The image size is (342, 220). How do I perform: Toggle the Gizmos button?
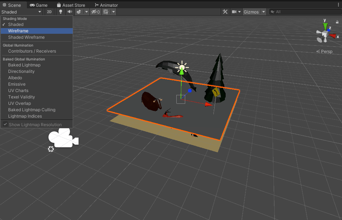click(x=251, y=12)
